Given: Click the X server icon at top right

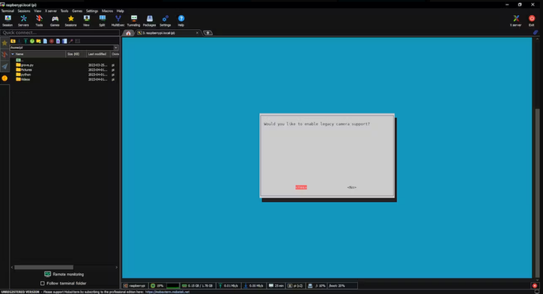Looking at the screenshot, I should (515, 20).
